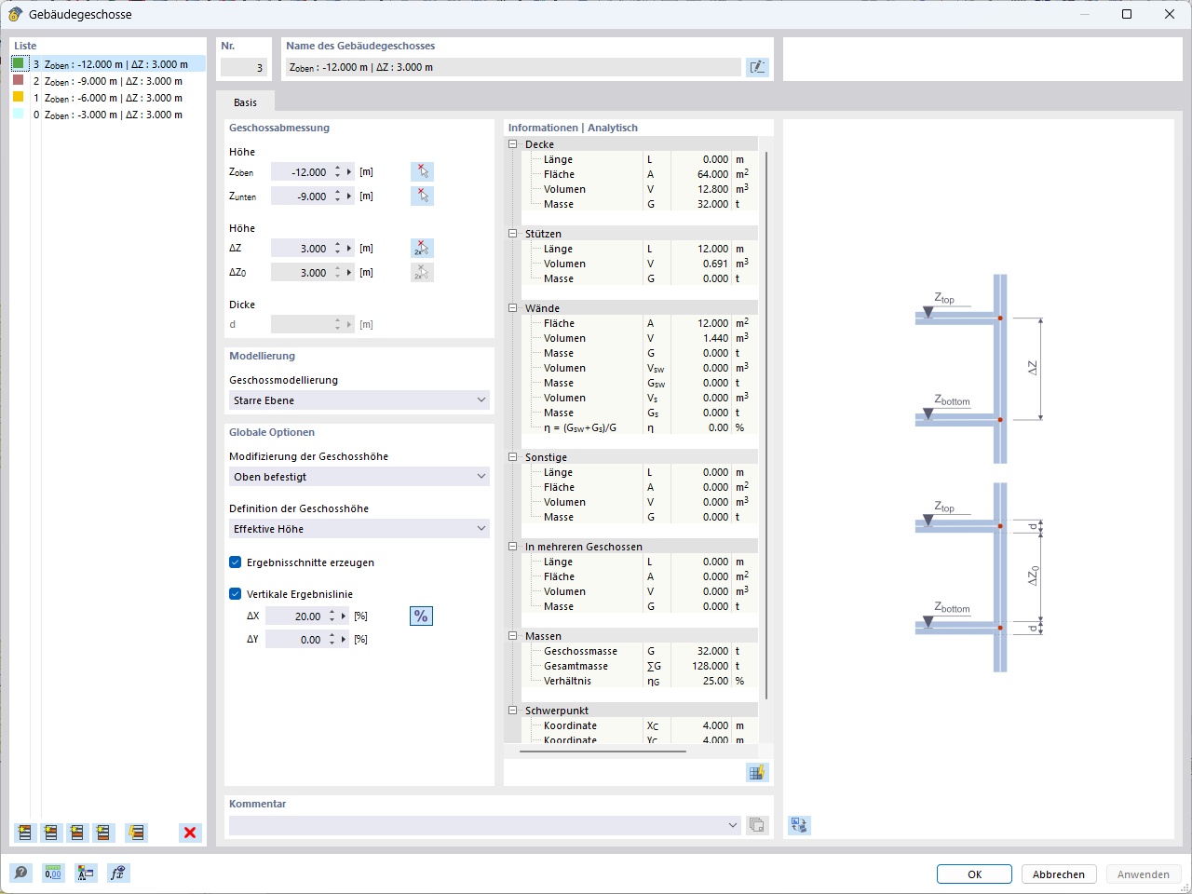This screenshot has width=1192, height=894.
Task: Select story 2 with Zoben -9.000 m in the list
Action: tap(108, 81)
